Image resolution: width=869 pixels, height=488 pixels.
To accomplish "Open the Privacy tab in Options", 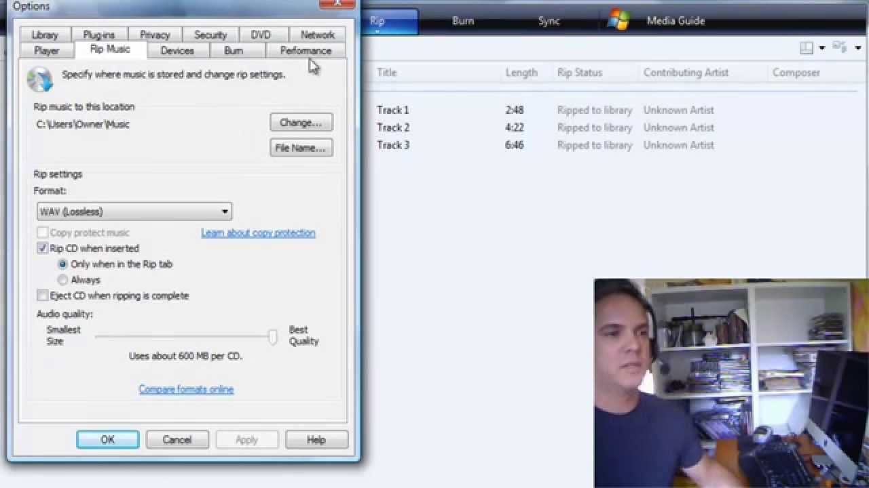I will coord(155,35).
